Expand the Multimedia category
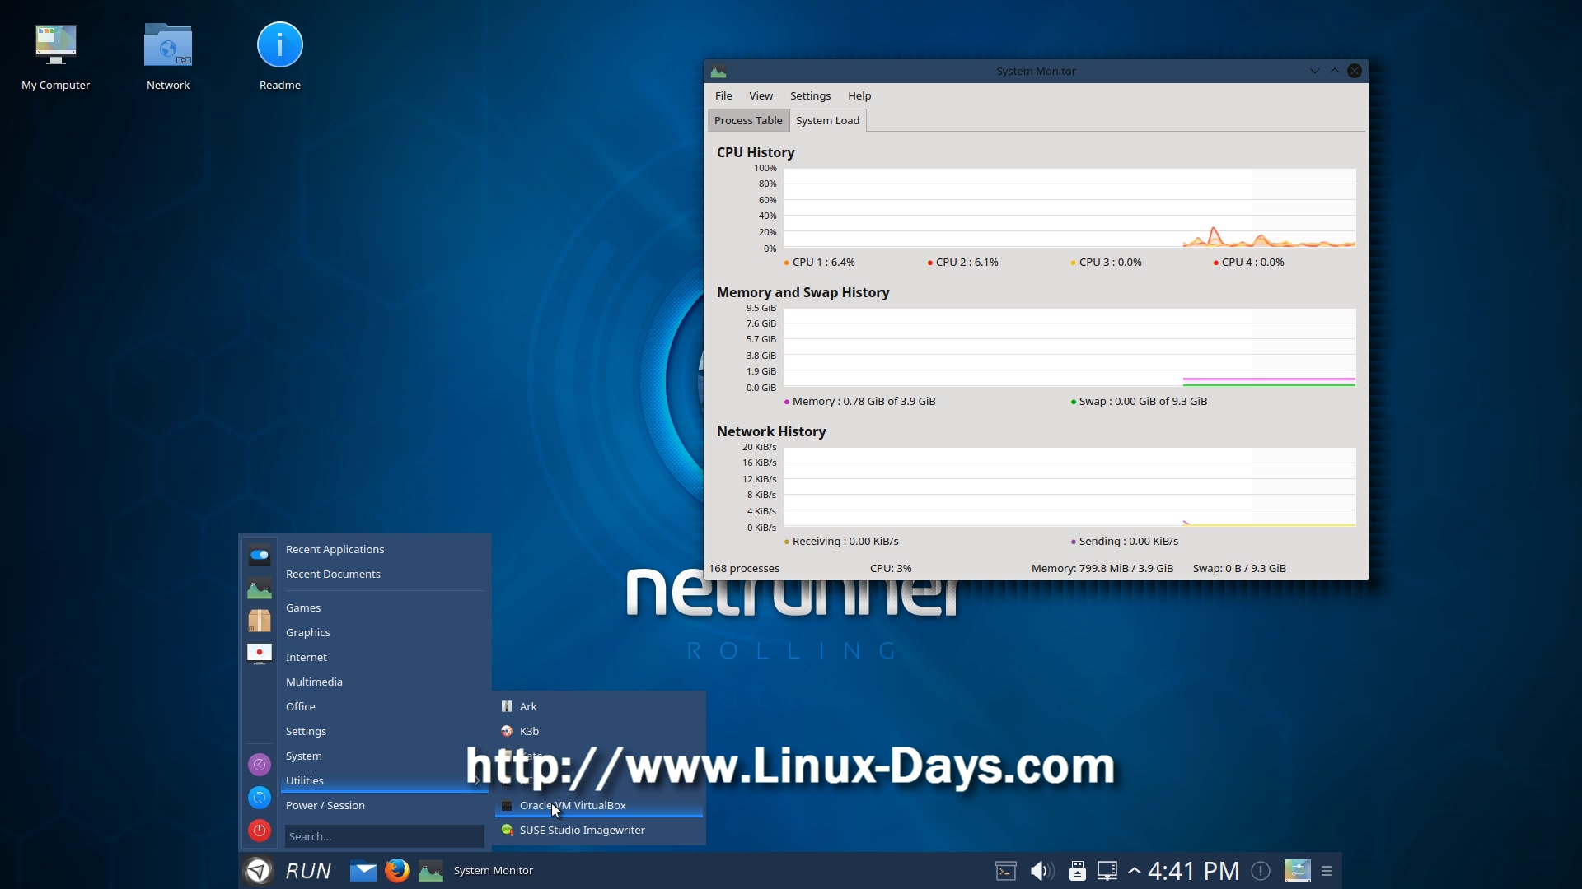1582x889 pixels. point(384,682)
